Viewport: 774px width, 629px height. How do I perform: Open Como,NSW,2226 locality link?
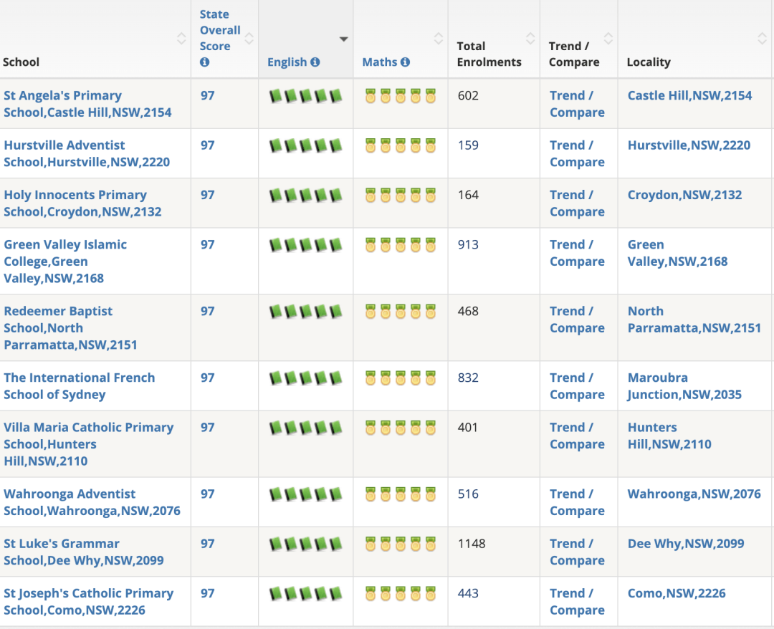[677, 593]
